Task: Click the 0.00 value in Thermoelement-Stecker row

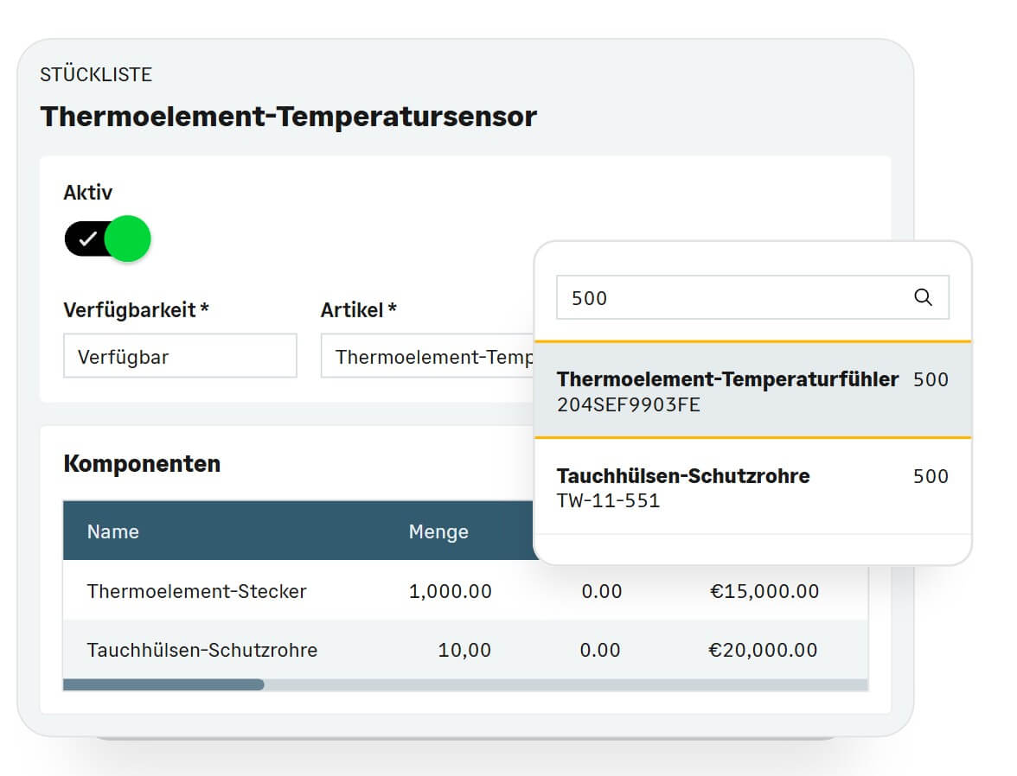Action: [x=602, y=591]
